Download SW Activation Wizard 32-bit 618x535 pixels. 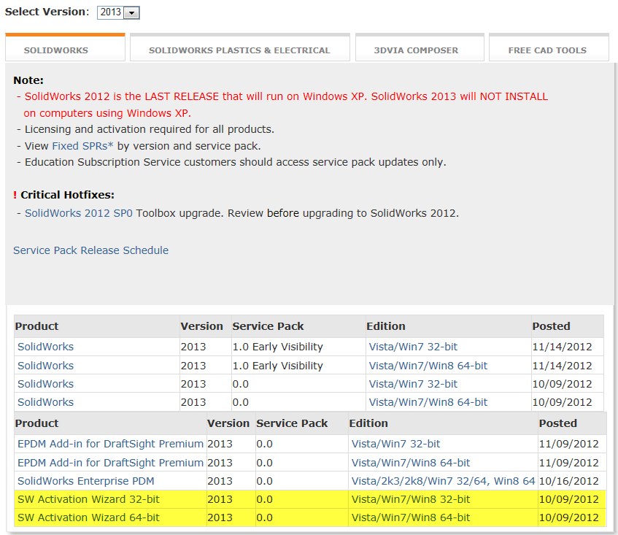(x=88, y=499)
